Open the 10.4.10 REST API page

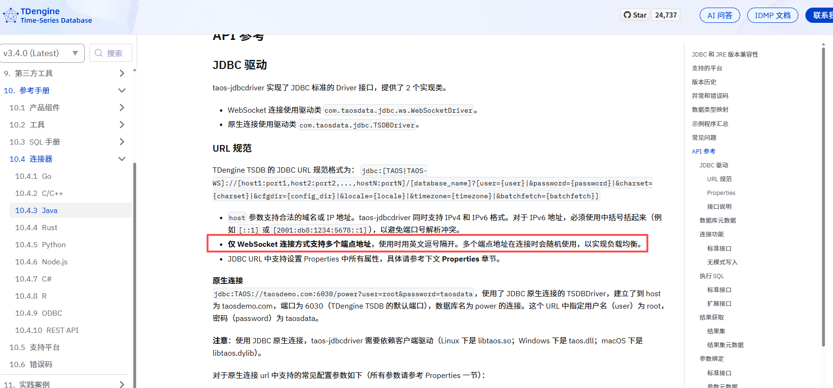coord(47,330)
